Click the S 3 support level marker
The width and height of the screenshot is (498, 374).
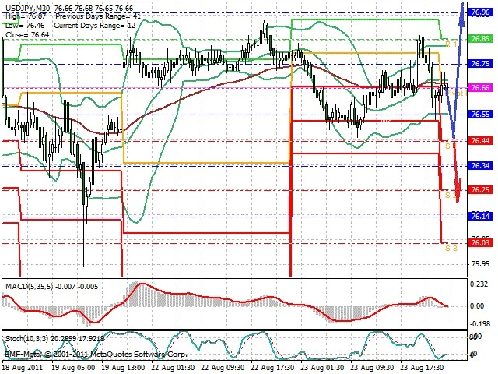click(x=451, y=248)
